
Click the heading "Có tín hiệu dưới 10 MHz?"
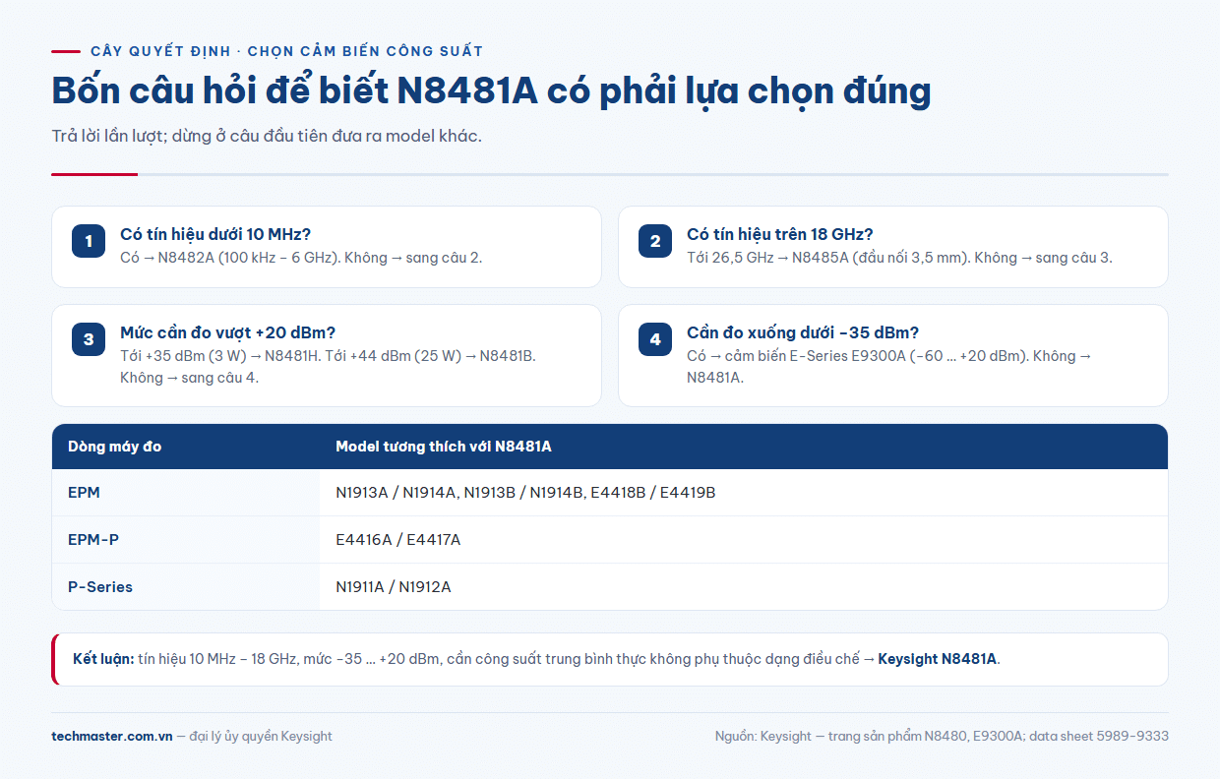click(x=215, y=234)
